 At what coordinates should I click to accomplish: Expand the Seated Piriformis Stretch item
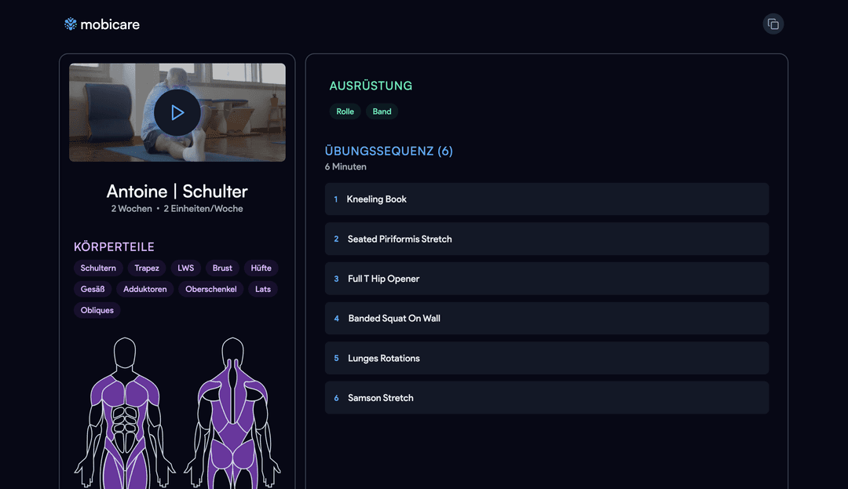point(546,239)
